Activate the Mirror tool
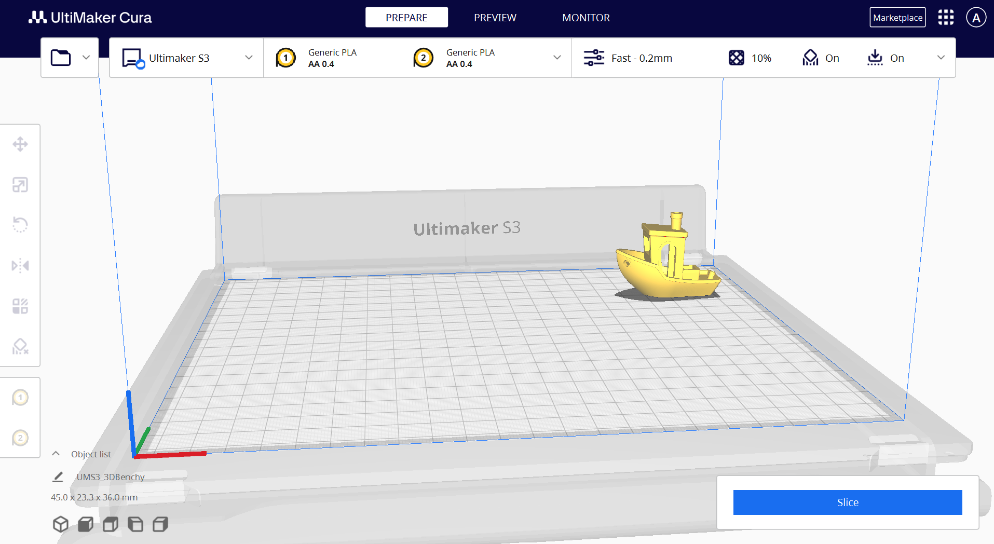Screen dimensions: 994x544 tap(20, 265)
